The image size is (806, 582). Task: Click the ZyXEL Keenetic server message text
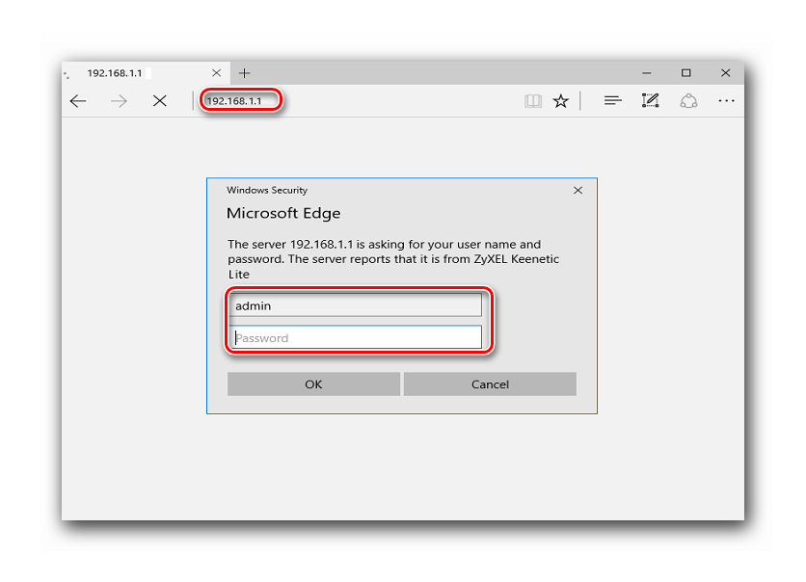coord(393,259)
